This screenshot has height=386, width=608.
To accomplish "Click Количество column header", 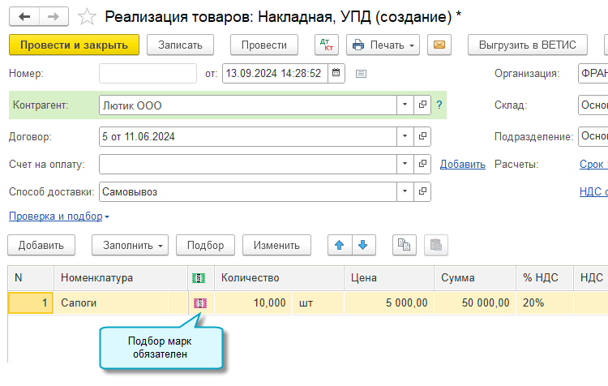I will (x=279, y=278).
